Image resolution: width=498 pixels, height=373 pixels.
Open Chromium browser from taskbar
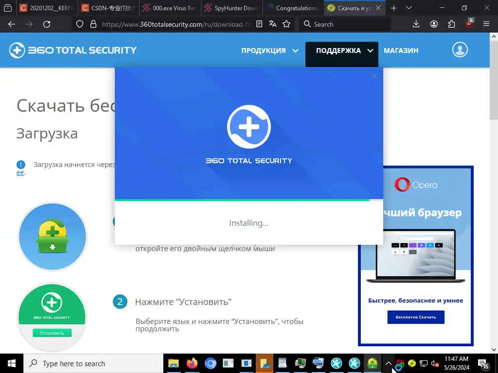coord(210,363)
